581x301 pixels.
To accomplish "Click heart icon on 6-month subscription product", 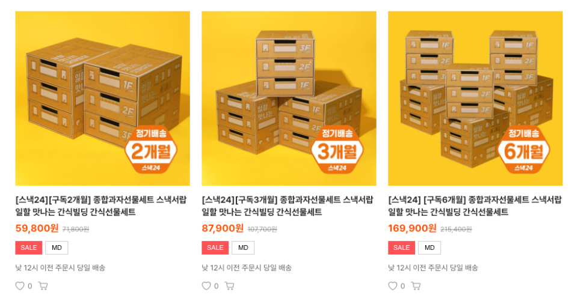I will click(x=393, y=286).
